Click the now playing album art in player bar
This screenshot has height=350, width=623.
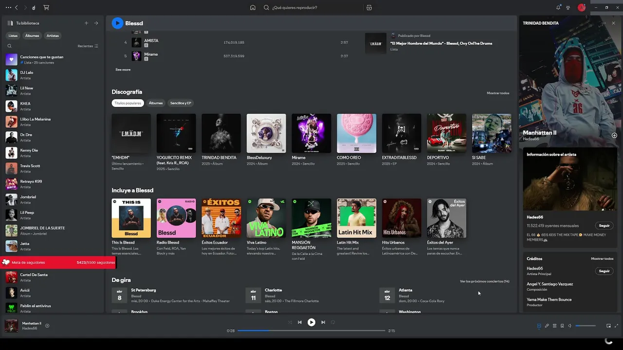(11, 326)
